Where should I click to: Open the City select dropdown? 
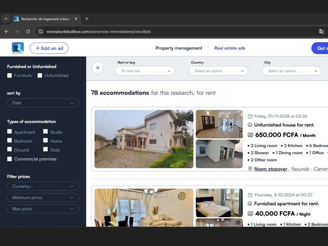tap(292, 71)
